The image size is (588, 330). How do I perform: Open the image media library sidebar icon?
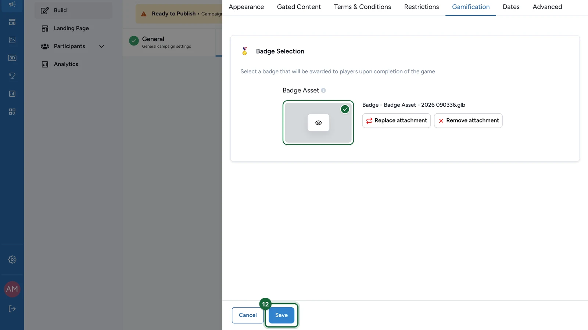coord(12,40)
